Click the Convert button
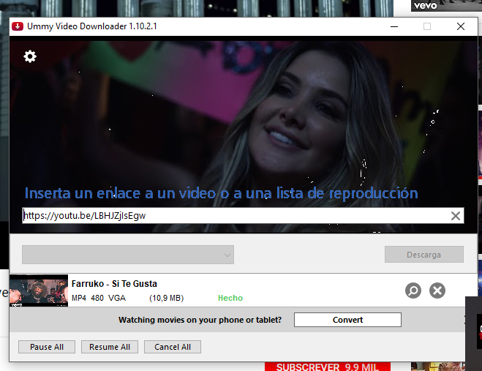The image size is (482, 371). 347,320
